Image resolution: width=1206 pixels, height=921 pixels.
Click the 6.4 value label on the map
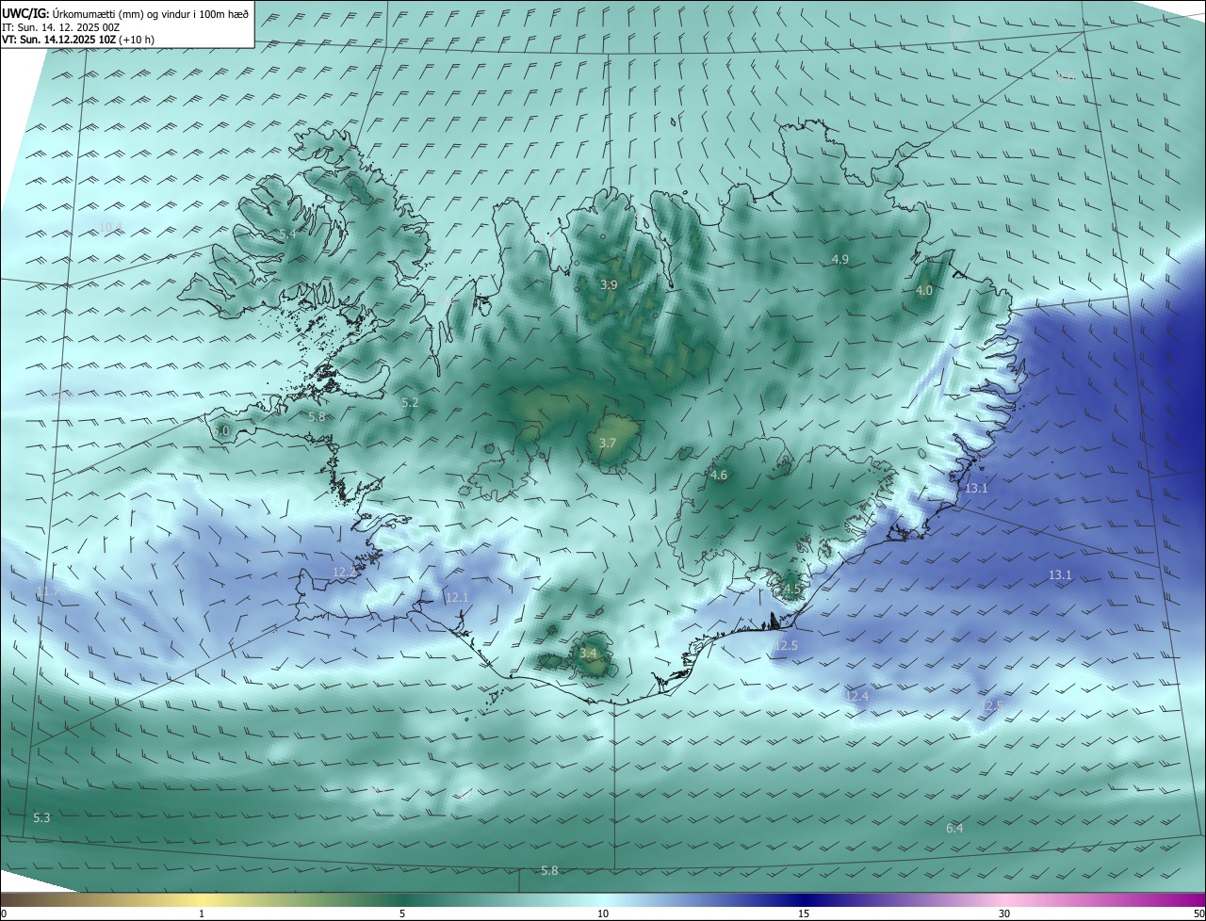pyautogui.click(x=954, y=828)
